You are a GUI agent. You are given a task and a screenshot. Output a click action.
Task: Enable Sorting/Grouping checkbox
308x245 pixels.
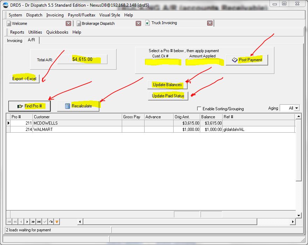click(x=199, y=108)
